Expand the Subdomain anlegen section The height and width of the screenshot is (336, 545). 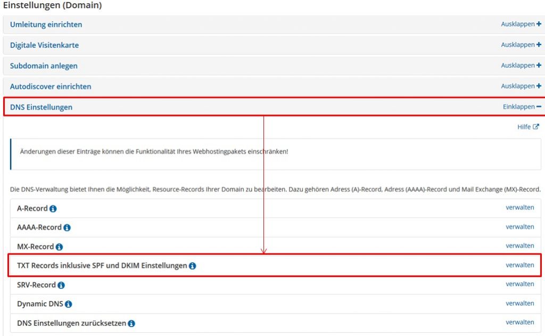(x=521, y=66)
